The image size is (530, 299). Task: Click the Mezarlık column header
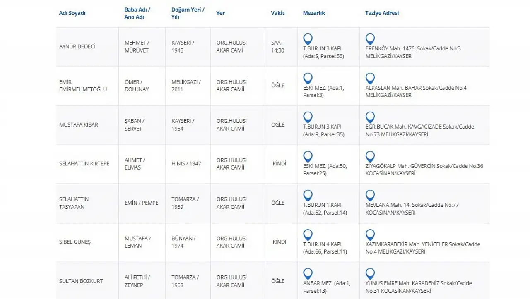(314, 13)
